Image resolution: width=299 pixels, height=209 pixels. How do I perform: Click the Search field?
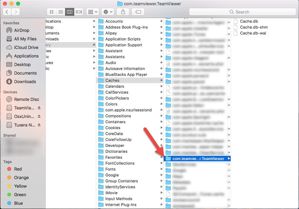242,12
